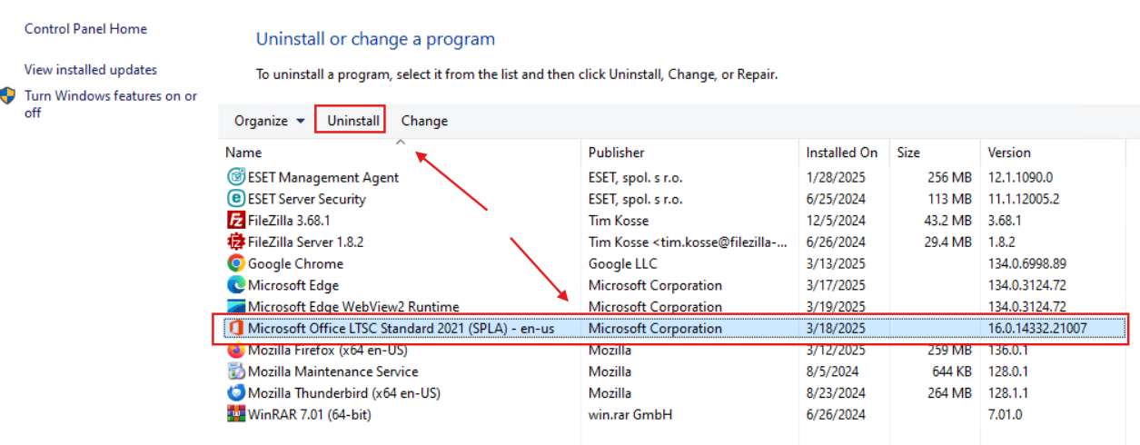The height and width of the screenshot is (445, 1140).
Task: Select the Microsoft Edge name
Action: 293,285
